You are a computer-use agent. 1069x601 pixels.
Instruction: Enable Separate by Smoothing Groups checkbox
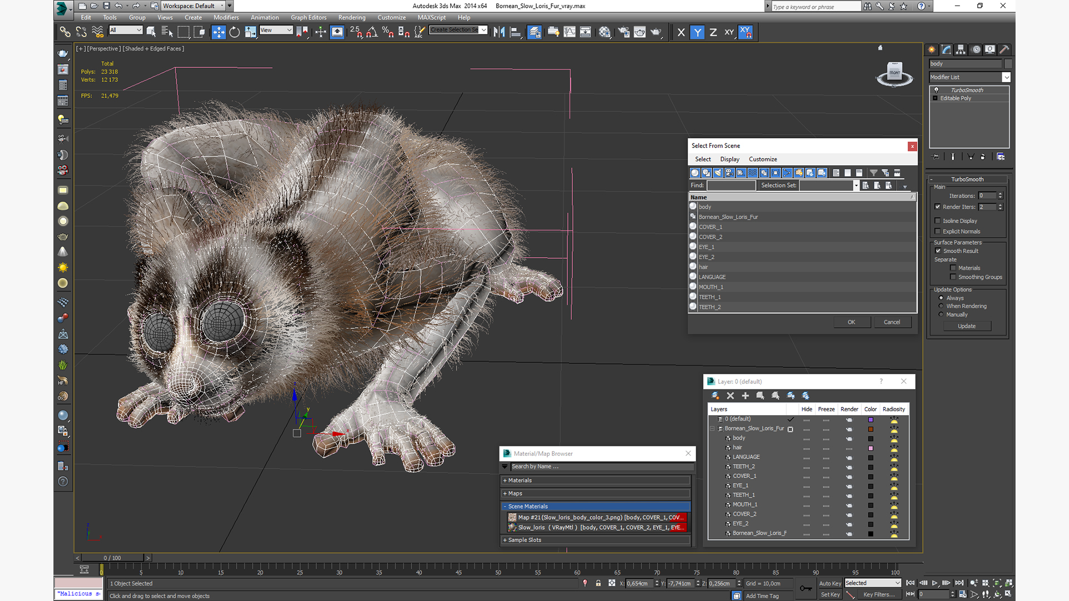coord(953,277)
